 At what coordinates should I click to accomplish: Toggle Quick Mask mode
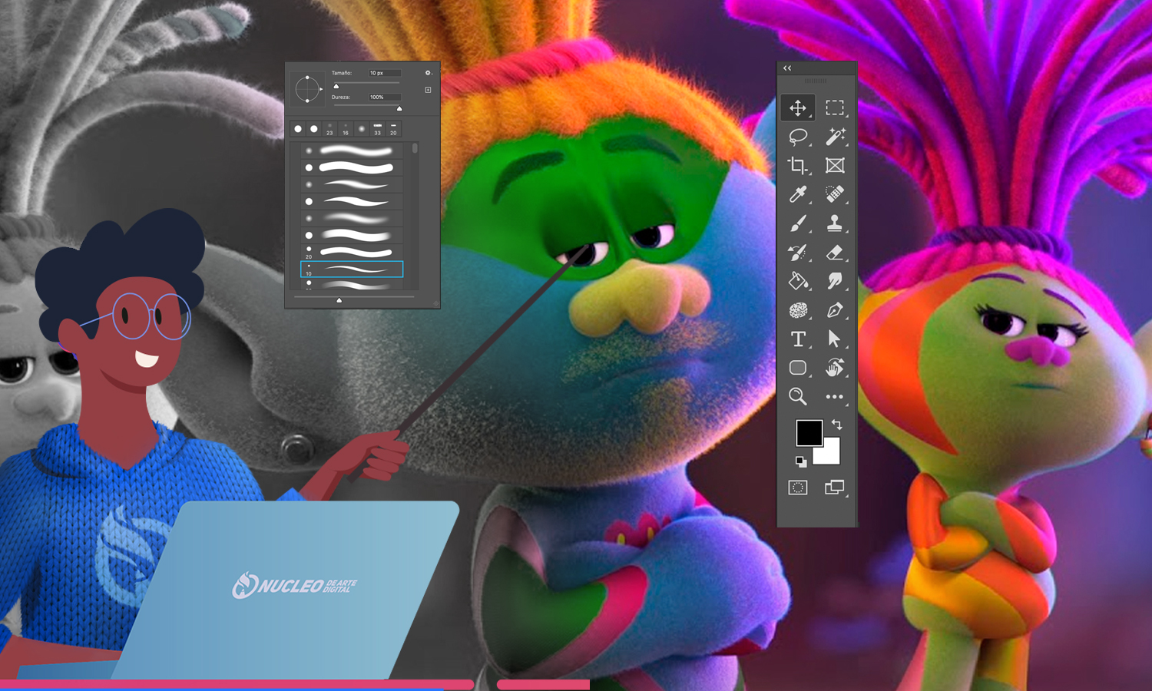(x=798, y=488)
